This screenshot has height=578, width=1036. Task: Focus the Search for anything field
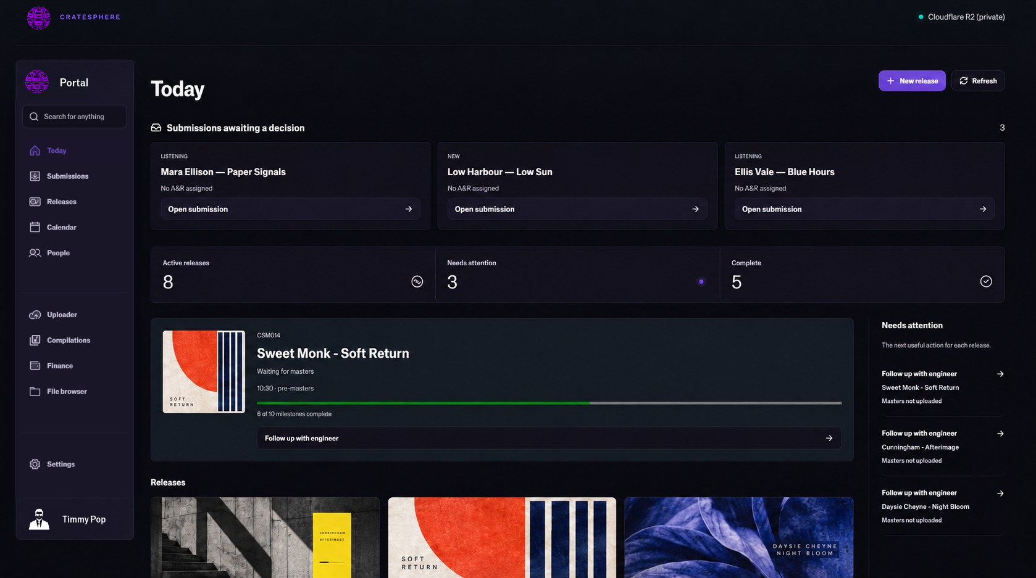(x=75, y=117)
